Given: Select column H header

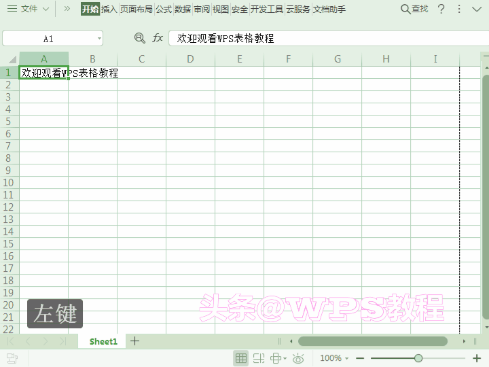Looking at the screenshot, I should [386, 58].
